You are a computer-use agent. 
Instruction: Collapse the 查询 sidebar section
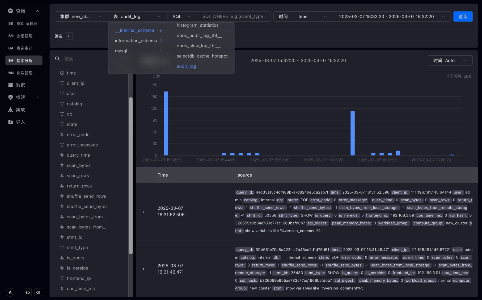click(37, 11)
